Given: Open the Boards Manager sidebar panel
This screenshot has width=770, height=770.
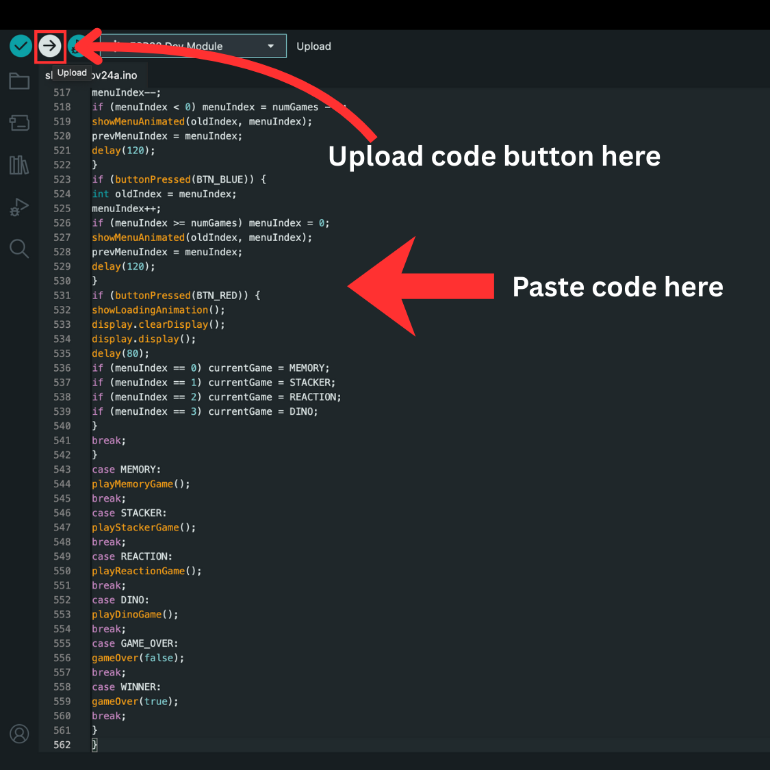Looking at the screenshot, I should 19,123.
